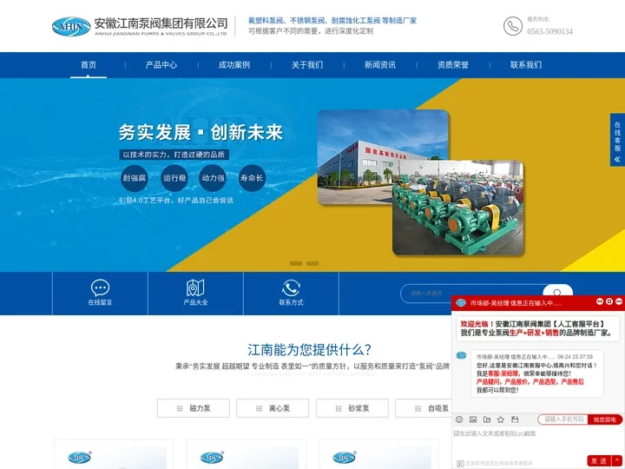The image size is (625, 469).
Task: Click the first product card AHJN logo
Action: point(80,457)
